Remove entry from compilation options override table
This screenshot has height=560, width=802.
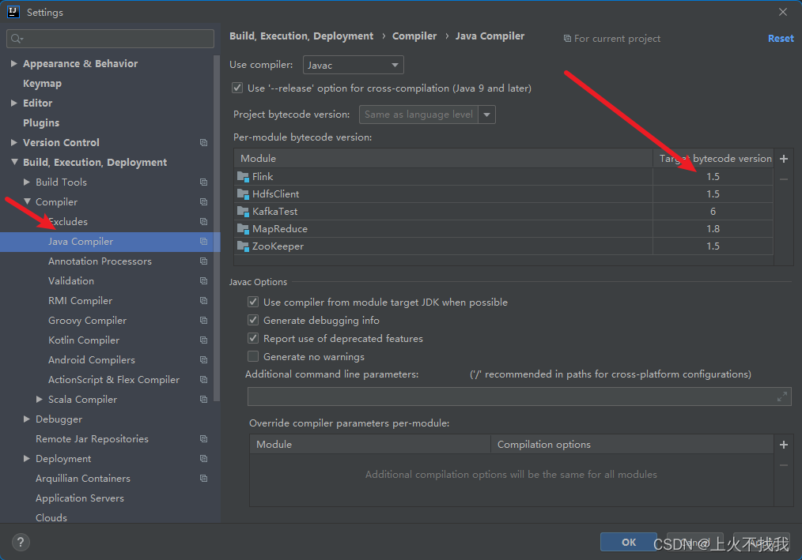(x=784, y=465)
